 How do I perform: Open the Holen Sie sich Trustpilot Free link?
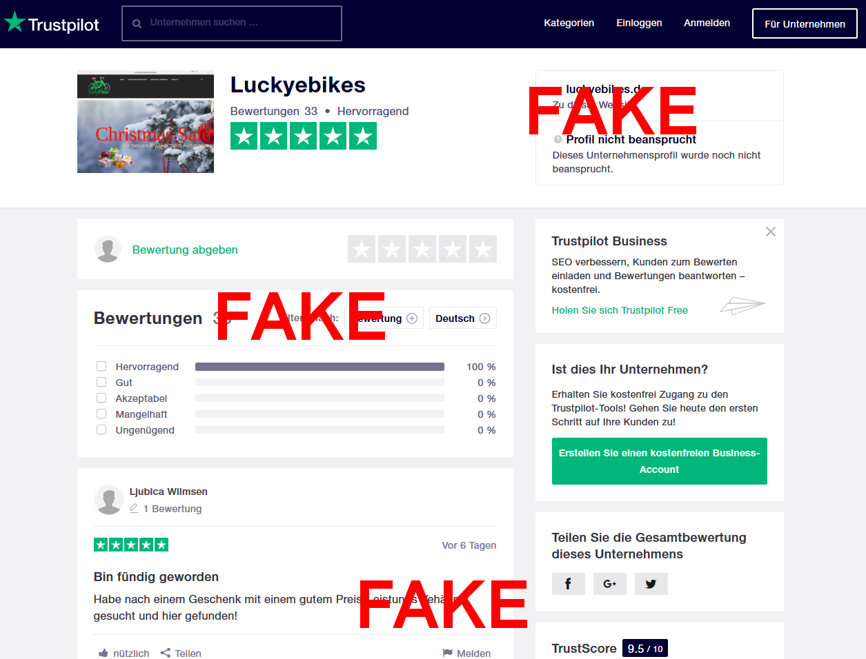[x=620, y=310]
